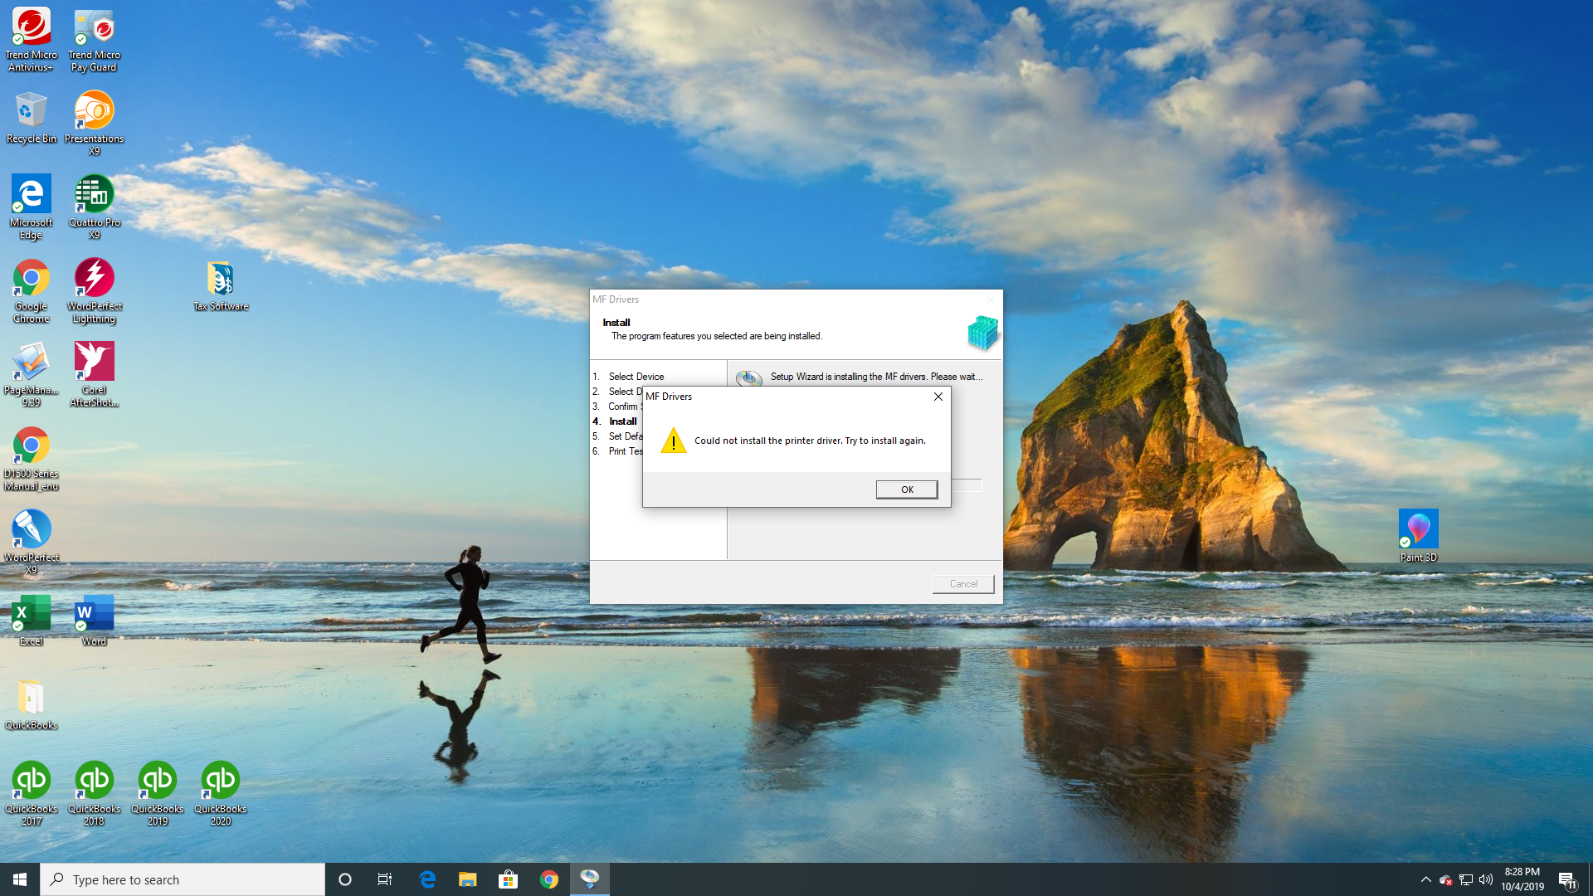Click the volume icon in the system tray
Viewport: 1593px width, 896px height.
(1485, 879)
